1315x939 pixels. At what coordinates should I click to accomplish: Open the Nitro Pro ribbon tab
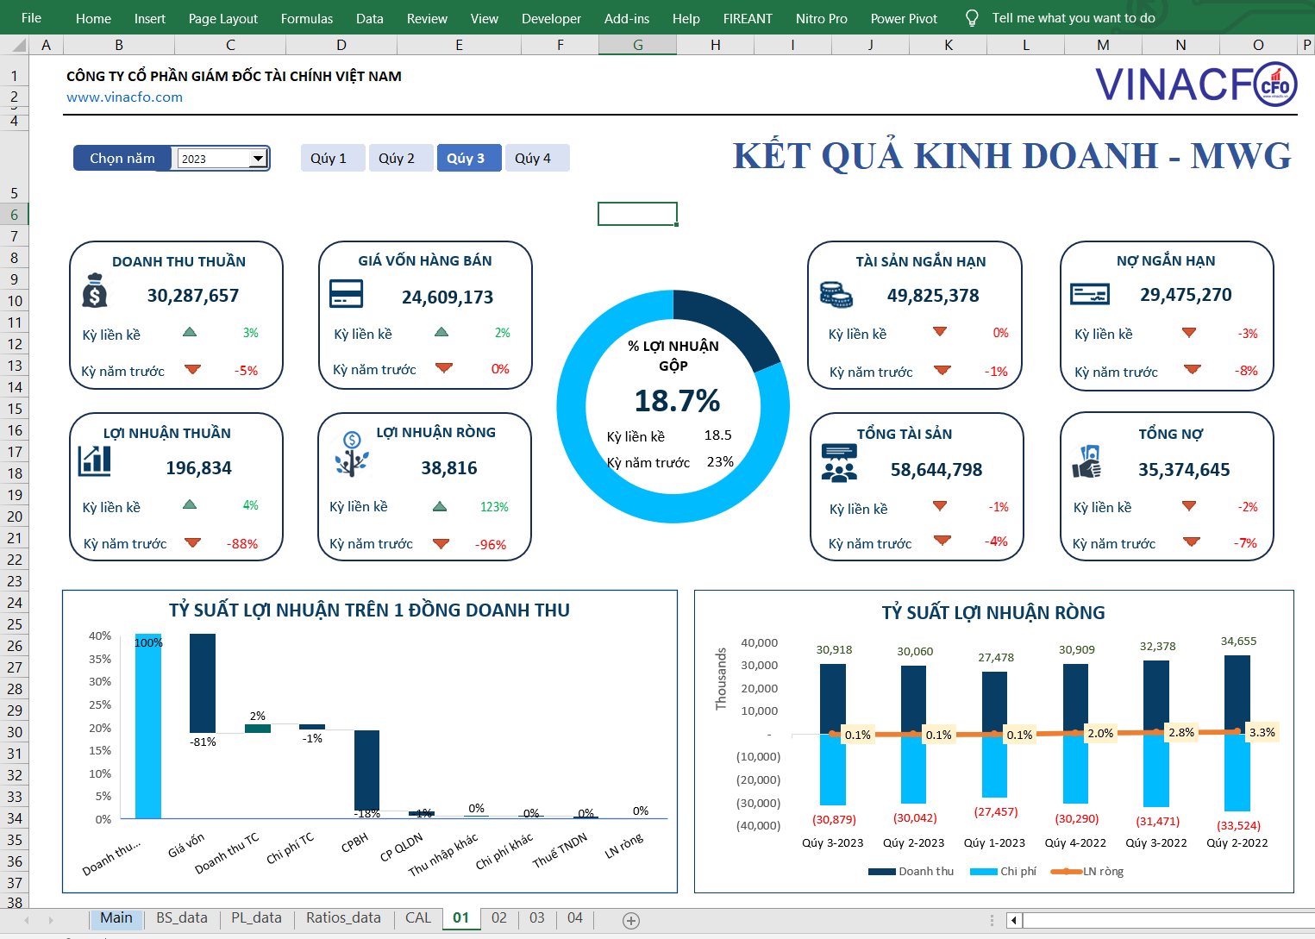822,18
